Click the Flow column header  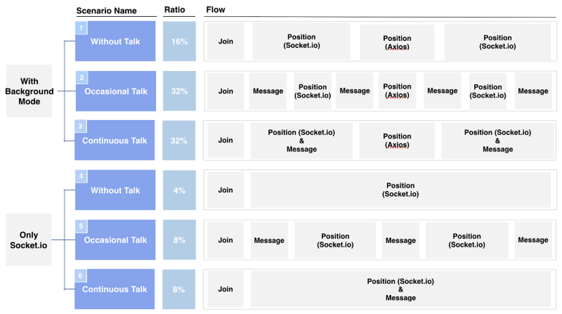coord(215,10)
